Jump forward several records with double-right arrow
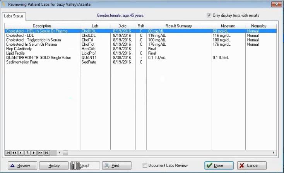284x173 pixels. tap(40, 153)
